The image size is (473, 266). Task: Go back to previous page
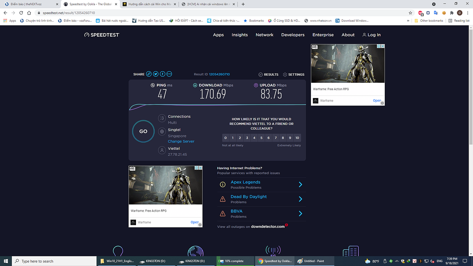pyautogui.click(x=6, y=13)
